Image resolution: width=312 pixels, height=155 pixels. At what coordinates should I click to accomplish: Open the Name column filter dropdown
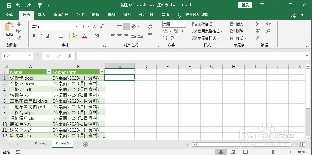[x=49, y=72]
